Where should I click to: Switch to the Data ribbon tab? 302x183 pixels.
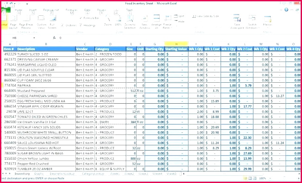tap(87, 11)
